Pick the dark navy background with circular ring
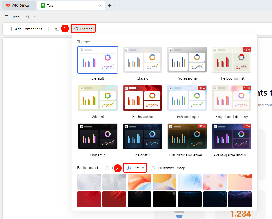The image size is (272, 219). tap(215, 199)
